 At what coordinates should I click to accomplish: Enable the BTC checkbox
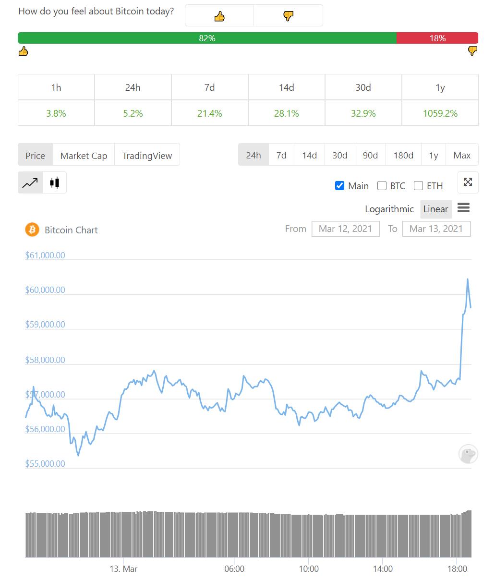382,186
